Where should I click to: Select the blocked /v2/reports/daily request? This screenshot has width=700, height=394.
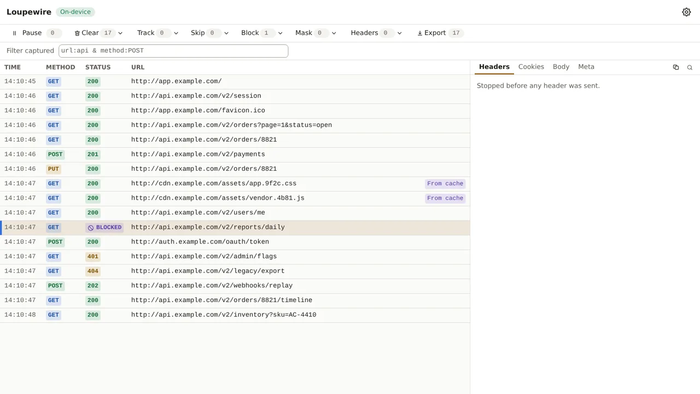[235, 228]
